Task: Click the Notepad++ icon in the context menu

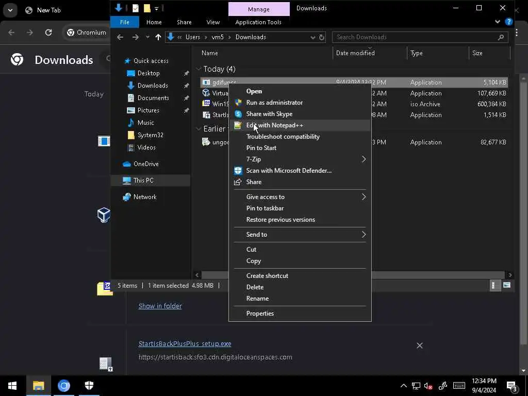Action: [238, 125]
